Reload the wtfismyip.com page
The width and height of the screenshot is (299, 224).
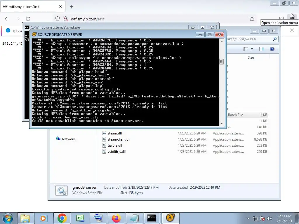click(28, 19)
